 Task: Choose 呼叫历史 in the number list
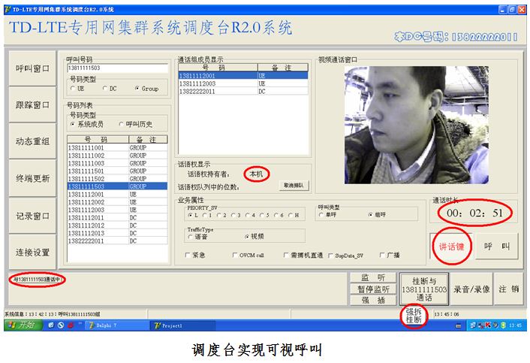point(122,123)
